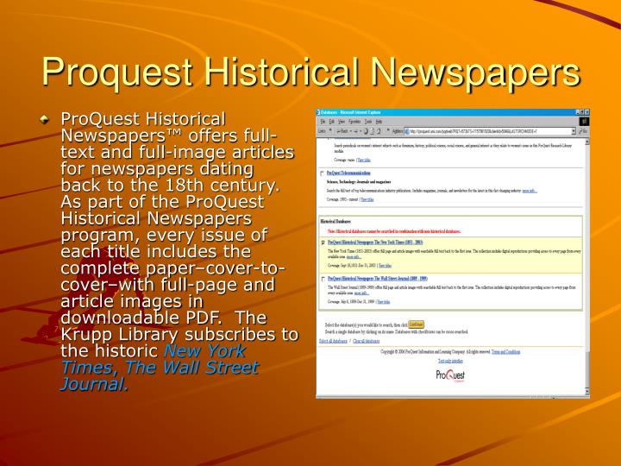Click the browser Stop icon

(366, 131)
